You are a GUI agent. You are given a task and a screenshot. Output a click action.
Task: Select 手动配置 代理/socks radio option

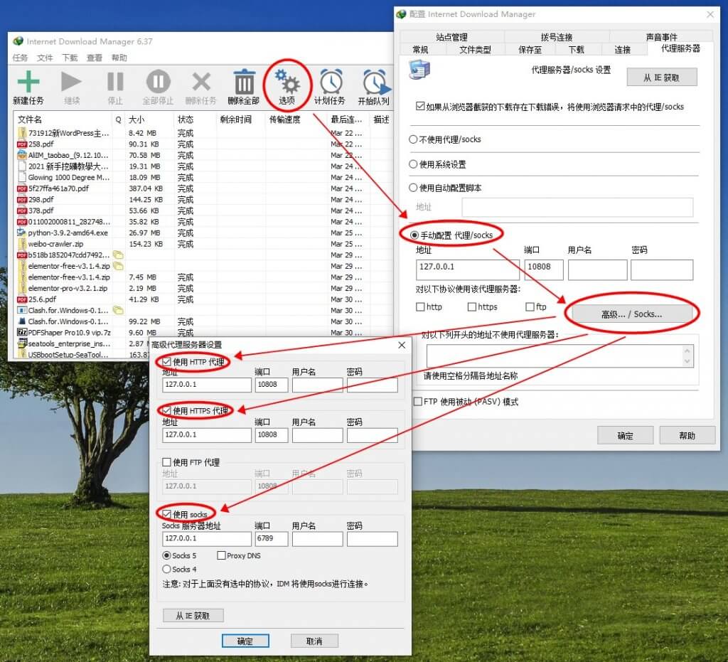coord(414,235)
